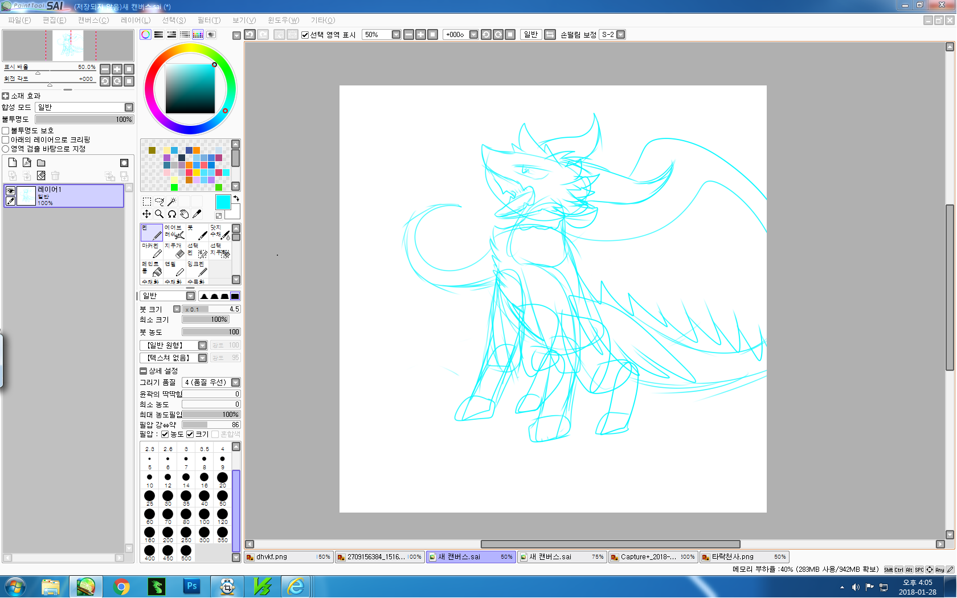Select the flat square brush tip shape
This screenshot has height=598, width=957.
coord(235,296)
